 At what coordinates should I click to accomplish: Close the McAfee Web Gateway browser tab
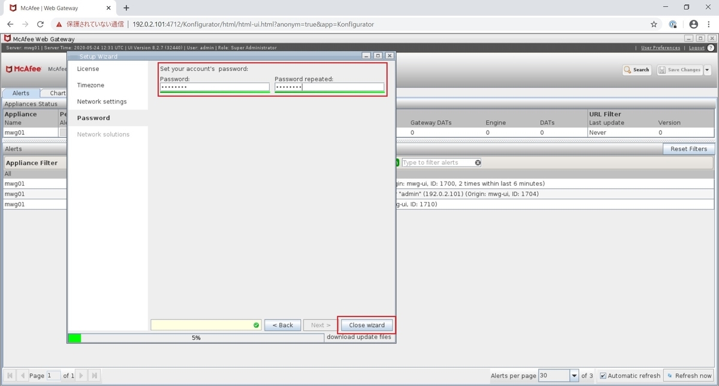109,8
